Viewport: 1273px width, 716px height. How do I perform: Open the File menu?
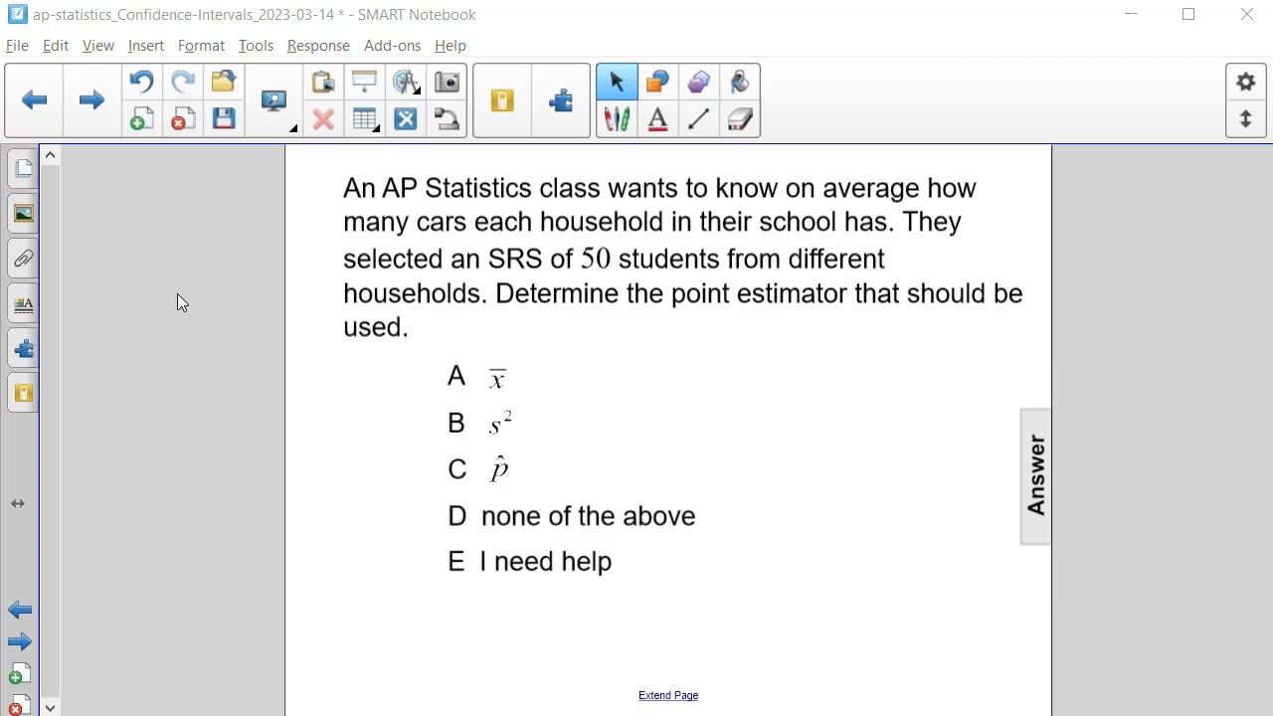pyautogui.click(x=17, y=46)
